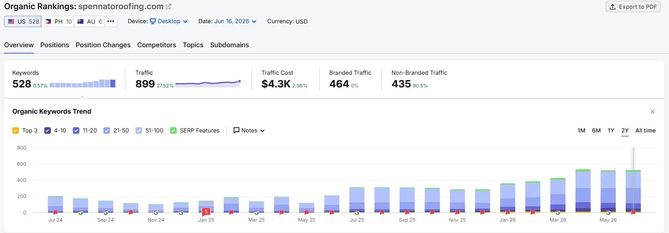Click Google update marker at Mar 26

pyautogui.click(x=558, y=212)
